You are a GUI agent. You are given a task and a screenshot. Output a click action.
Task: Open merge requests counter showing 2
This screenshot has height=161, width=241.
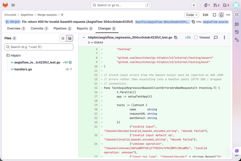coord(216,5)
